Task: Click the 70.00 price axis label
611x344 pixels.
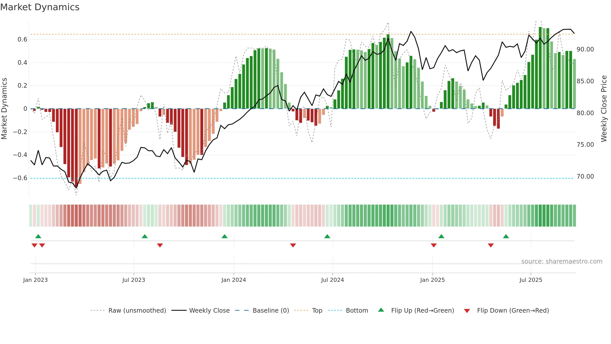Action: pyautogui.click(x=585, y=176)
